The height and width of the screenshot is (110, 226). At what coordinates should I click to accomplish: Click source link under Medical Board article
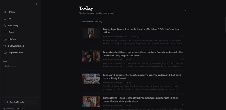[x=112, y=59]
